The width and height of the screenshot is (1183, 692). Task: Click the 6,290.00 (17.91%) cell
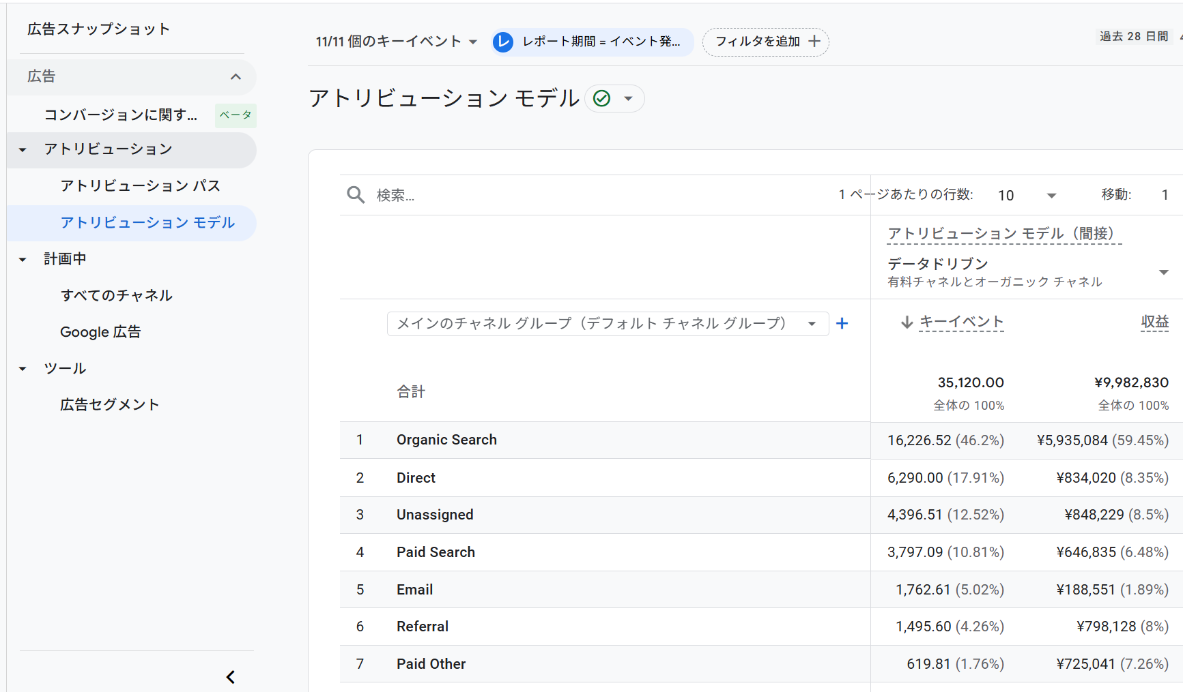coord(945,478)
